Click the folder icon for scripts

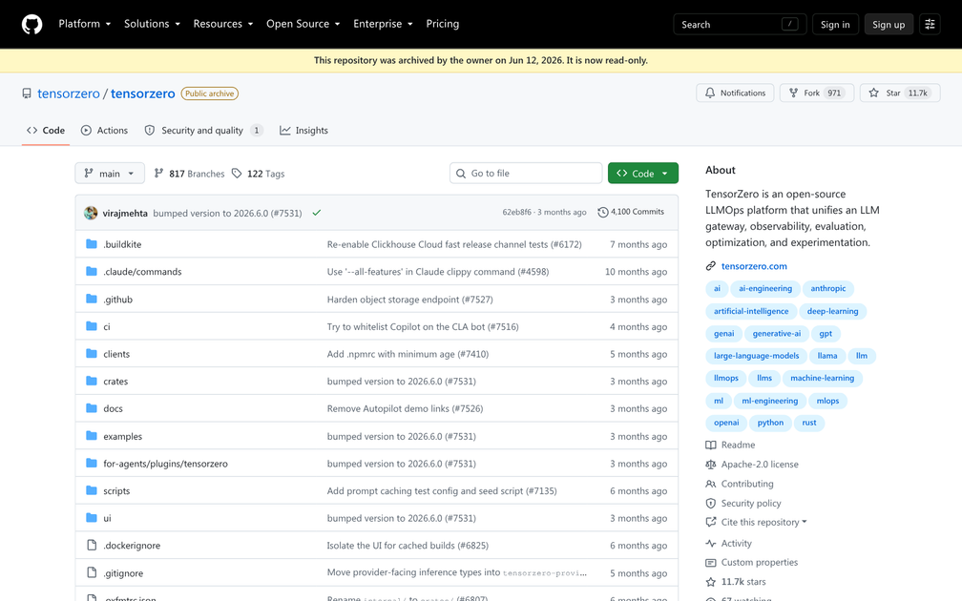(92, 490)
